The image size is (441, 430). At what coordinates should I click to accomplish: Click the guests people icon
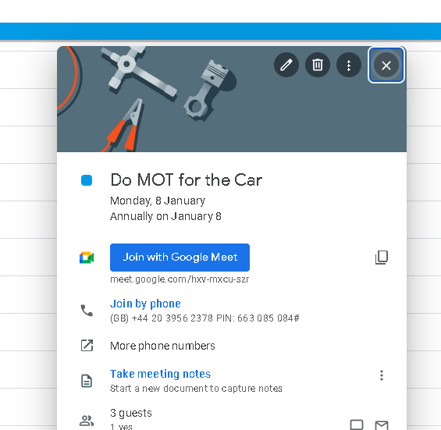87,421
